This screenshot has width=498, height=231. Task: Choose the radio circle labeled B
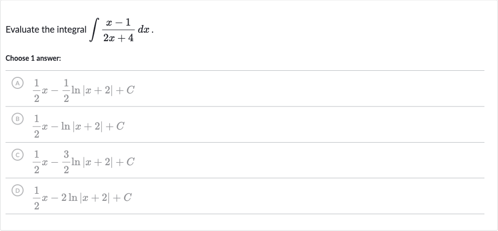pos(18,119)
